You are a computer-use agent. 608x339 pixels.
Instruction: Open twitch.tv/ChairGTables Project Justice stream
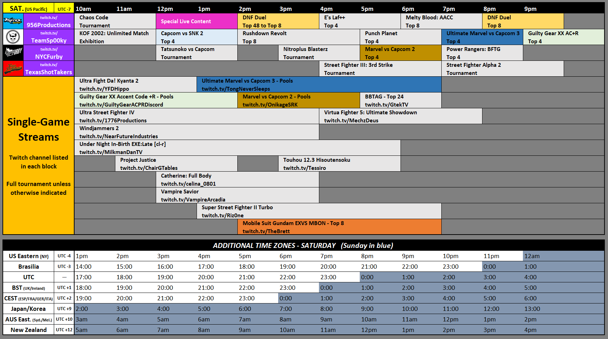[176, 164]
